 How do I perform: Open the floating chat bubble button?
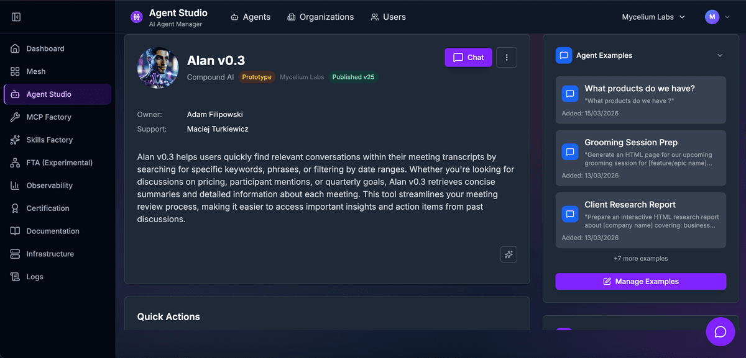[x=720, y=332]
